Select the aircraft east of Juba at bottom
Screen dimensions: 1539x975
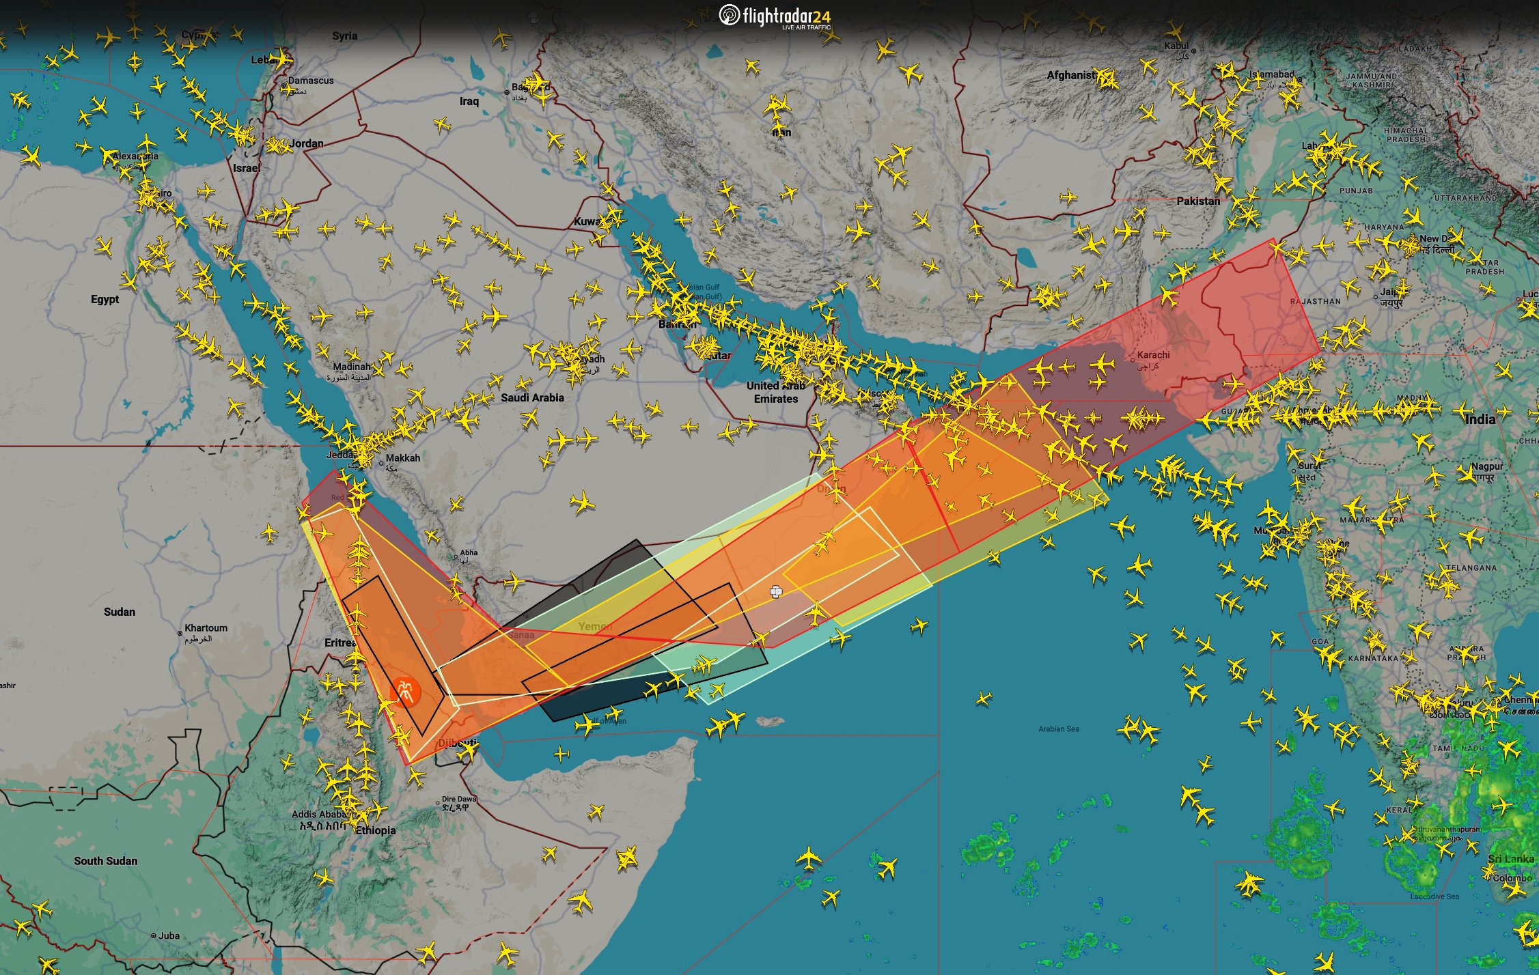pos(427,952)
